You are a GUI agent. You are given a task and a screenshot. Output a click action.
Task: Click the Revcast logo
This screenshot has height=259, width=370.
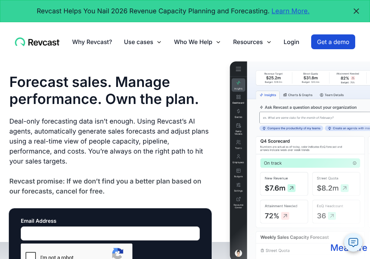37,42
